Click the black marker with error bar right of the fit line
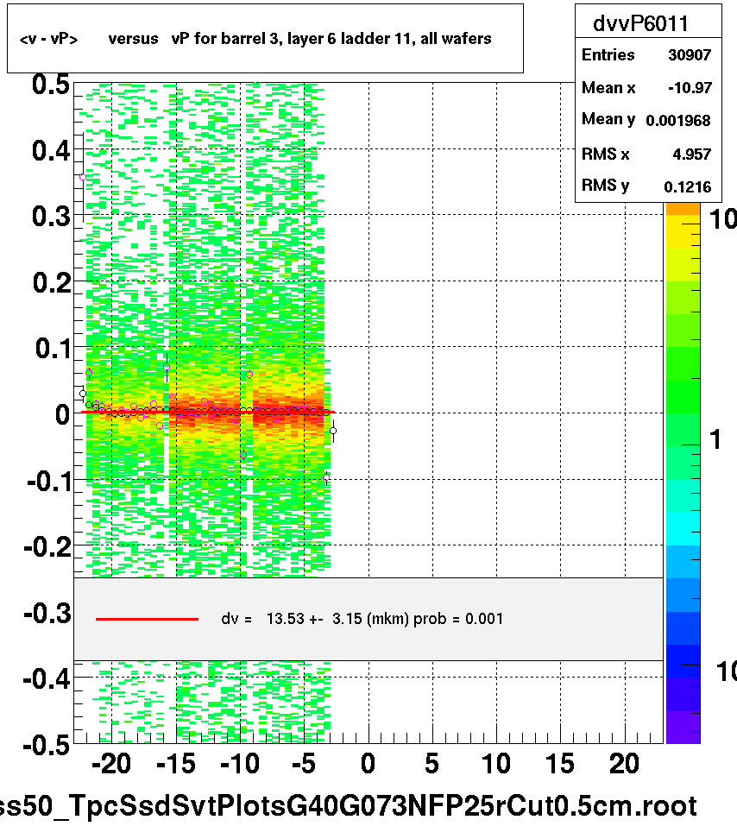The image size is (737, 826). tap(333, 431)
